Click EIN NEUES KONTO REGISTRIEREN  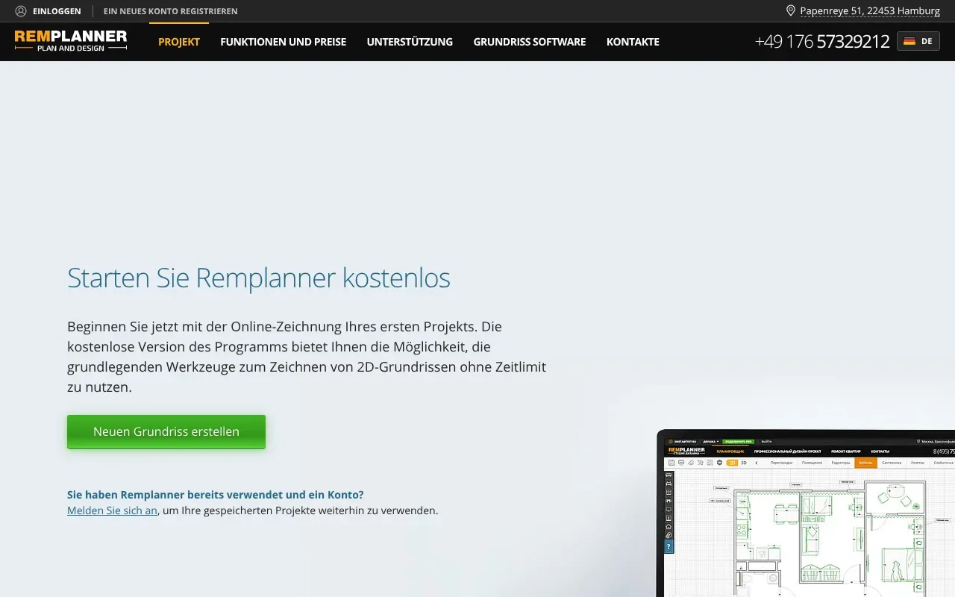(170, 11)
